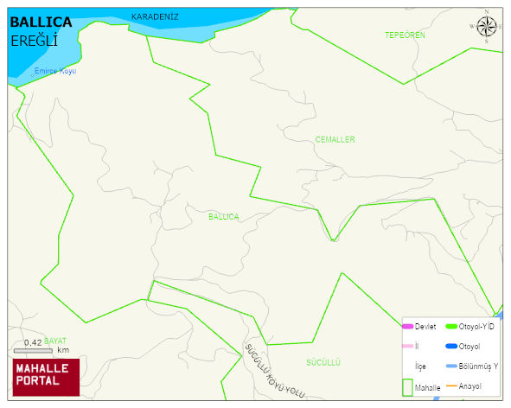511x408 pixels.
Task: Click the Mahalle Portal red logo
Action: [46, 378]
